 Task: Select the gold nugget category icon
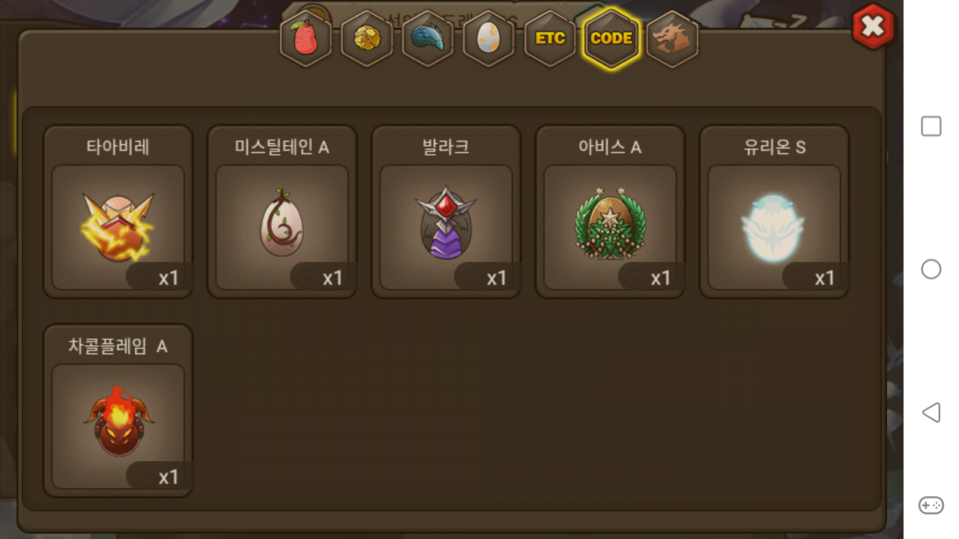pos(367,38)
